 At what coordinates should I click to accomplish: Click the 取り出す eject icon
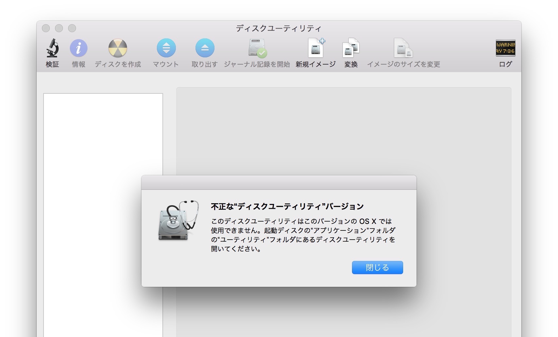[x=205, y=48]
